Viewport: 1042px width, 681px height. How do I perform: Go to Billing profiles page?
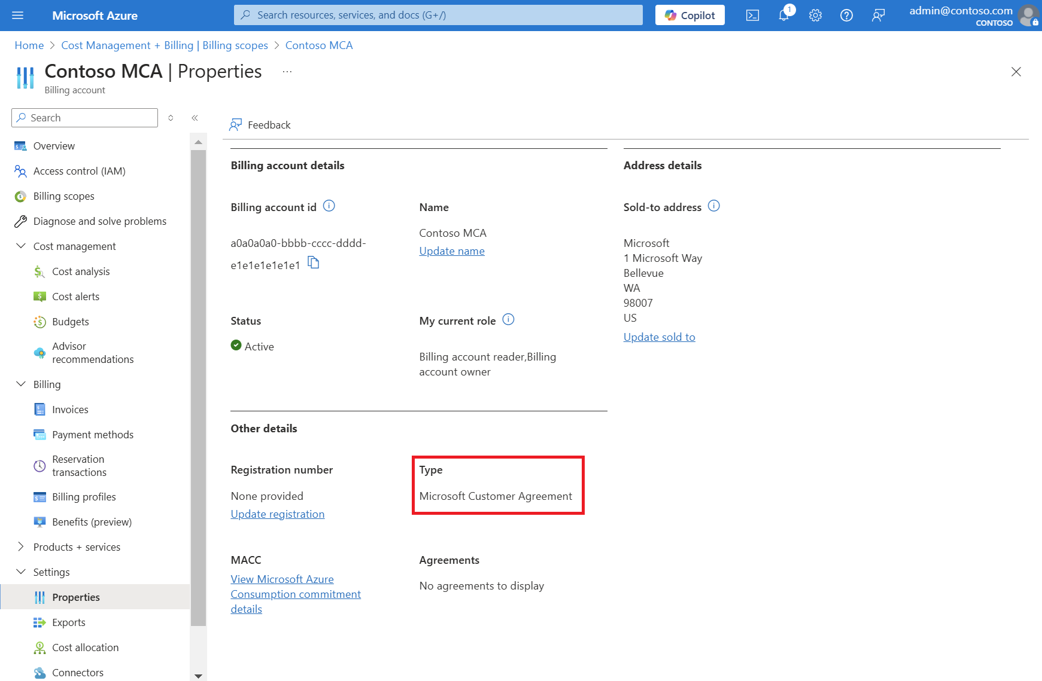click(84, 497)
